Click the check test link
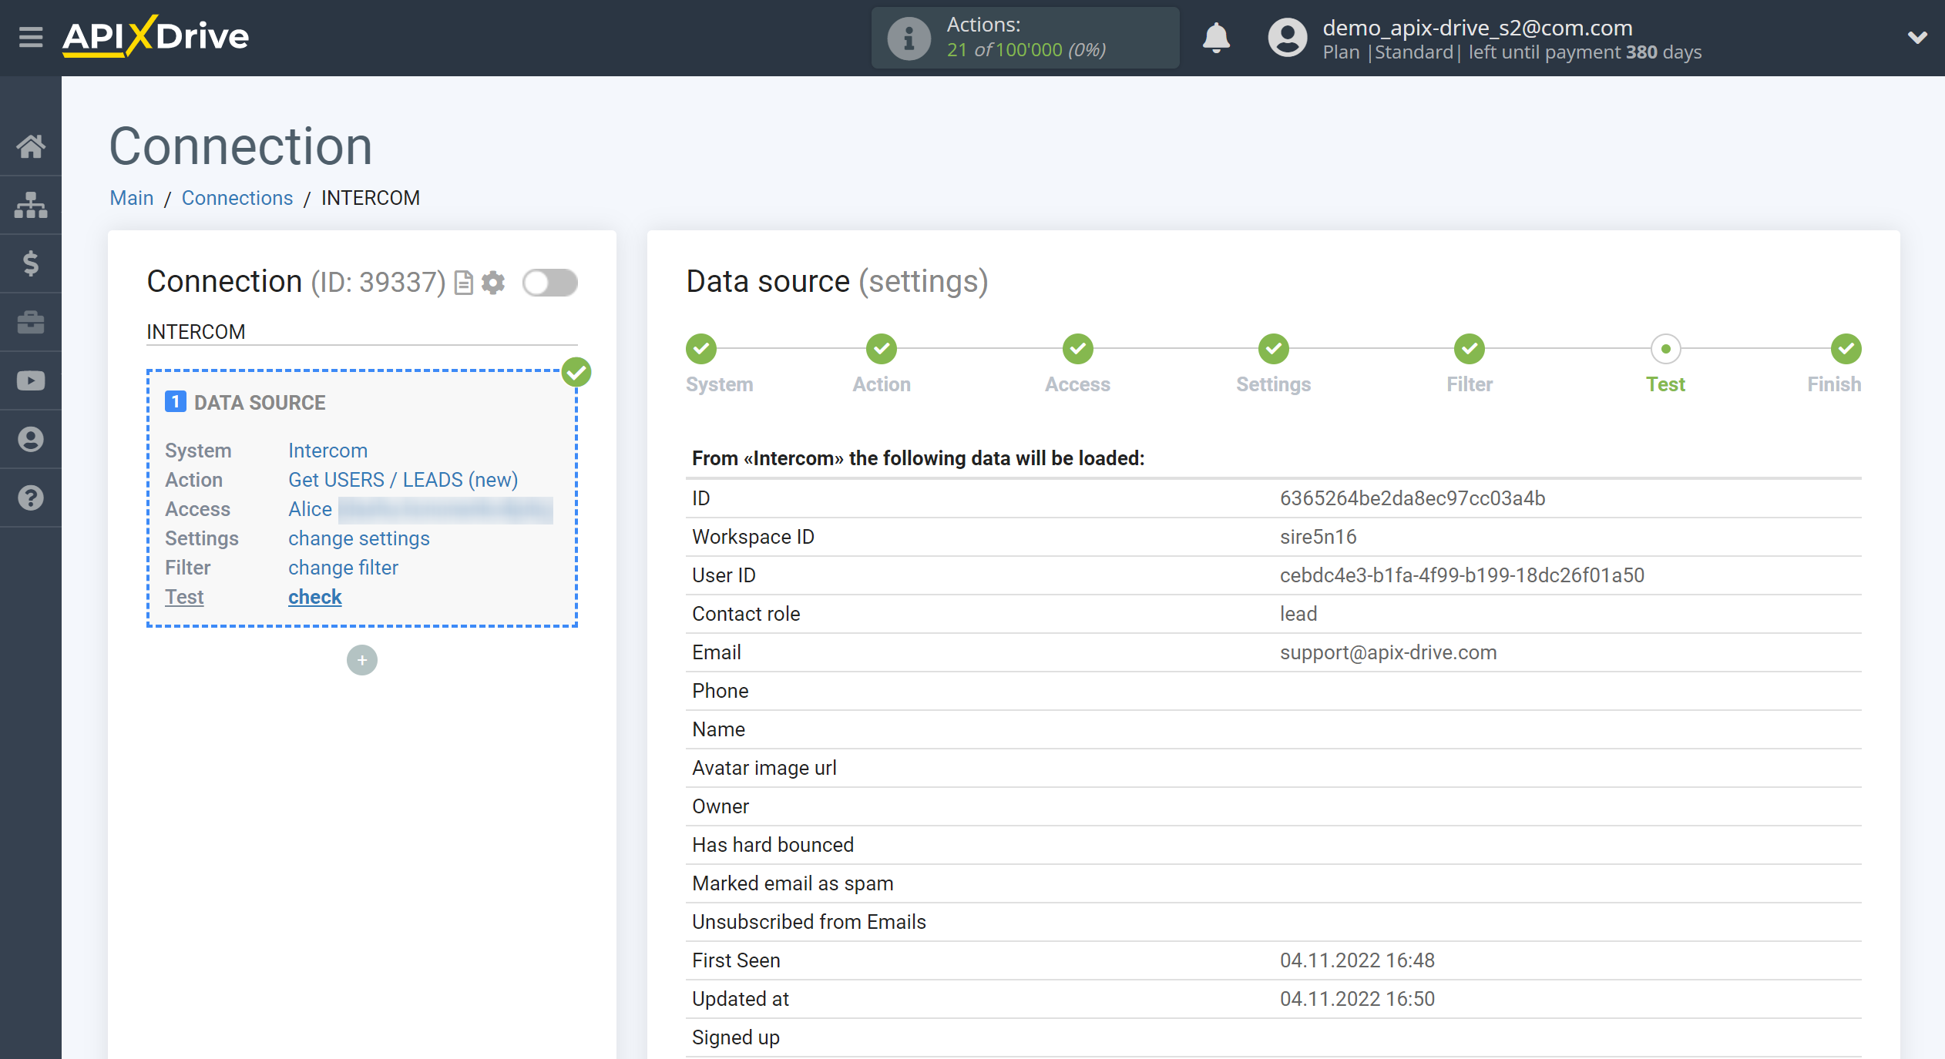 pyautogui.click(x=315, y=597)
